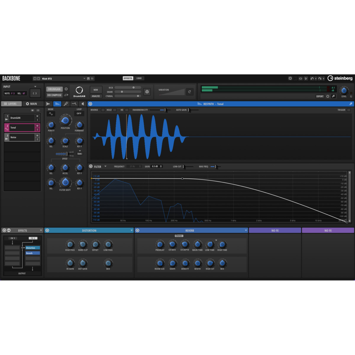Select the Resynth section icon

57,104
